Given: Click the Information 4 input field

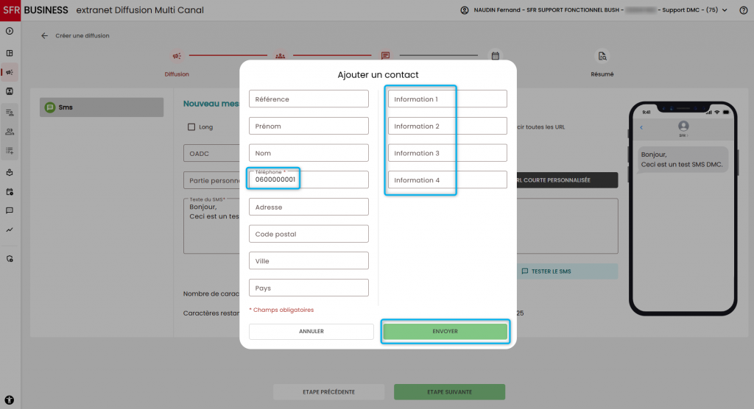Looking at the screenshot, I should click(x=447, y=179).
